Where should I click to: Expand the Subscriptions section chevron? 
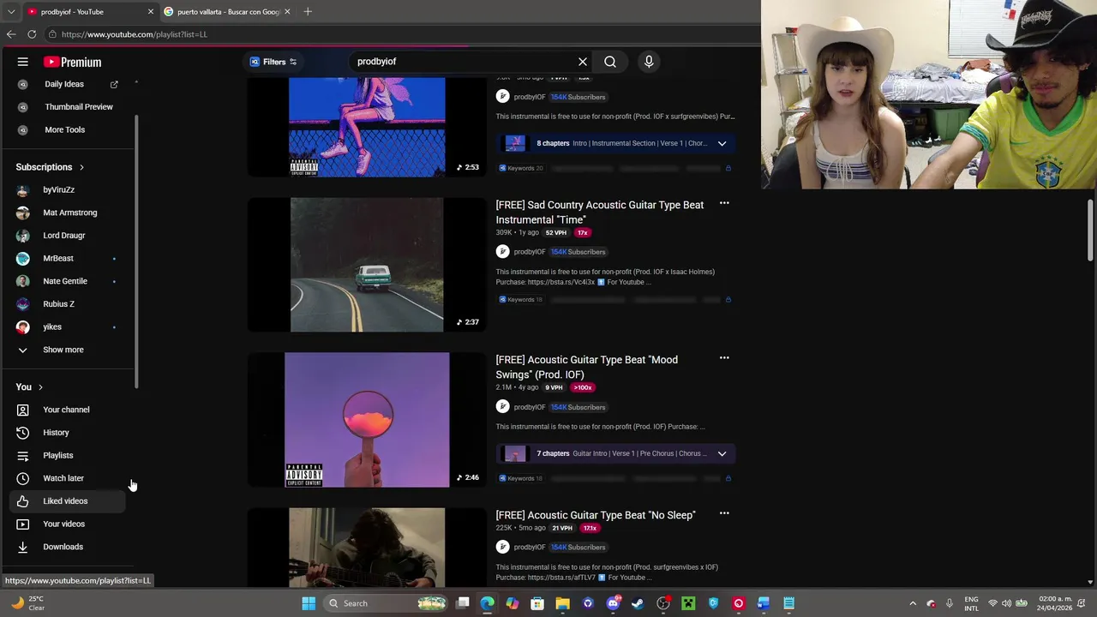81,167
